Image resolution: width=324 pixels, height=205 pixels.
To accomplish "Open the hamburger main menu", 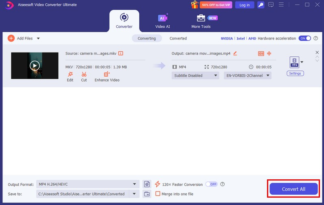I will [281, 4].
